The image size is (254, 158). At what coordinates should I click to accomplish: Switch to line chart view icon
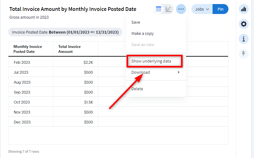(169, 9)
